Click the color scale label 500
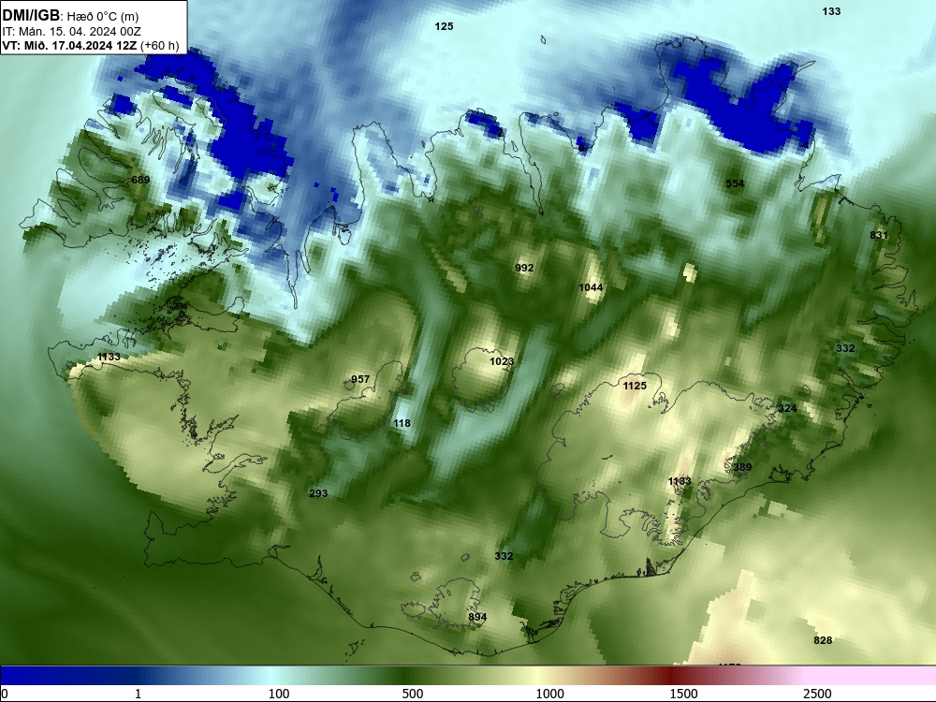 (x=413, y=694)
